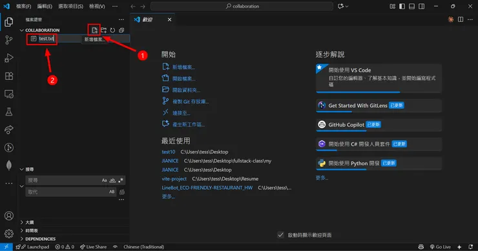Viewport: 478px width, 251px height.
Task: Close the 歡迎 tab
Action: (x=169, y=19)
